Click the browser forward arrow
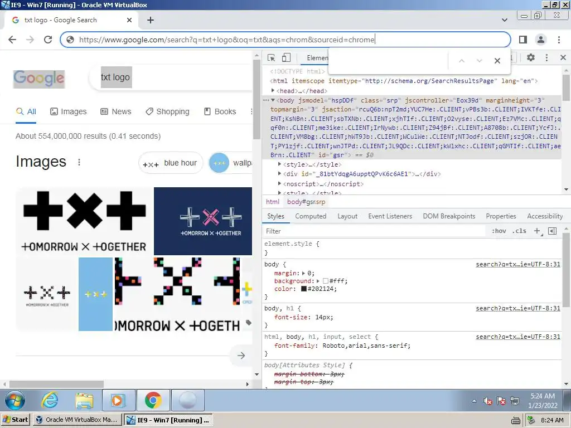Viewport: 571px width, 428px height. 30,40
